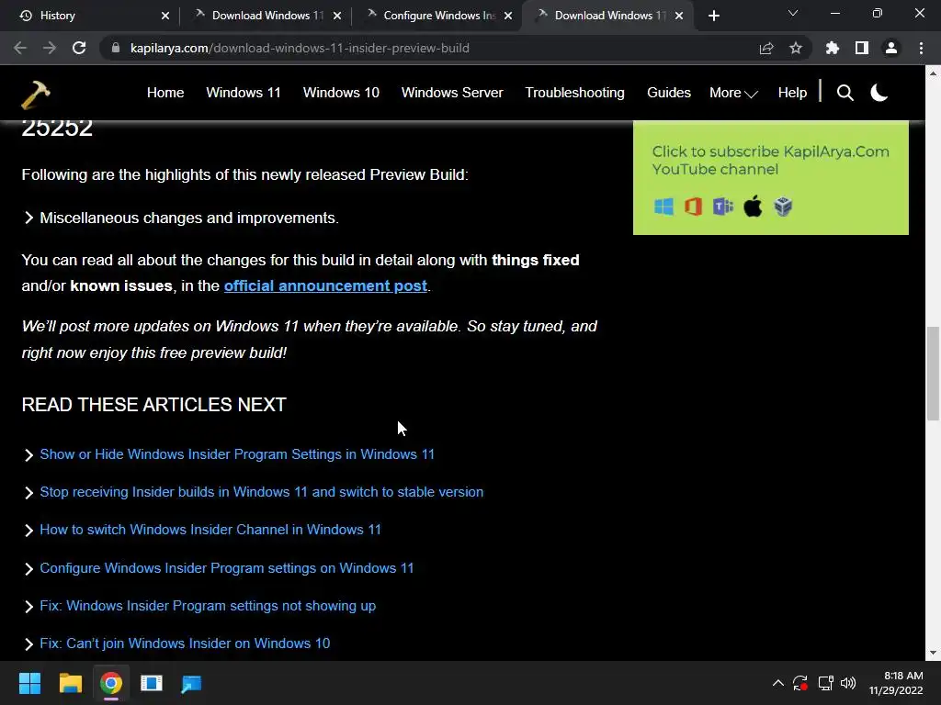Image resolution: width=941 pixels, height=705 pixels.
Task: Reload the page with refresh icon
Action: tap(79, 48)
